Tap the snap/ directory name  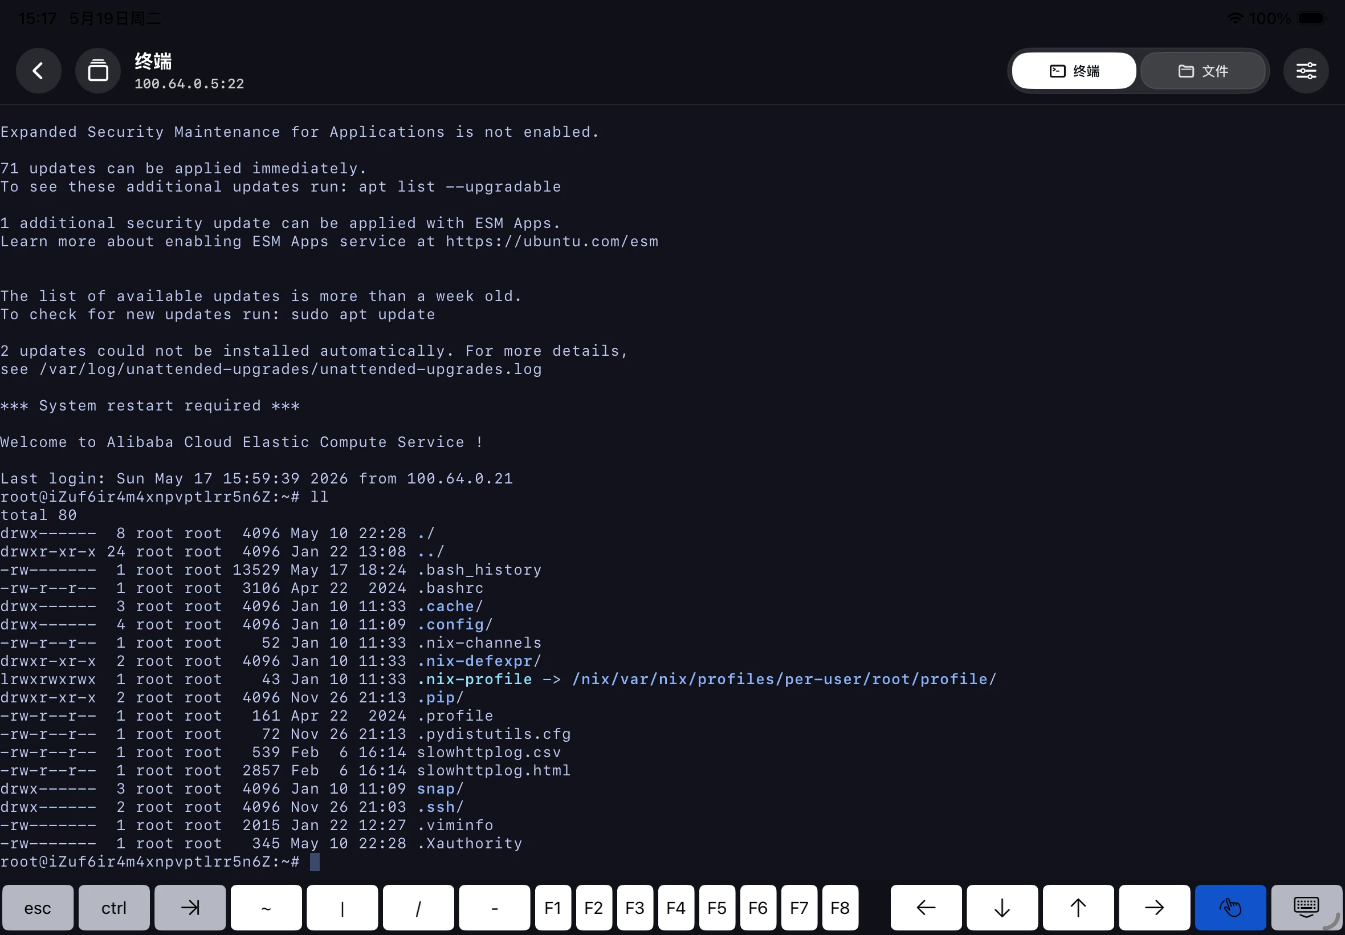click(x=441, y=788)
